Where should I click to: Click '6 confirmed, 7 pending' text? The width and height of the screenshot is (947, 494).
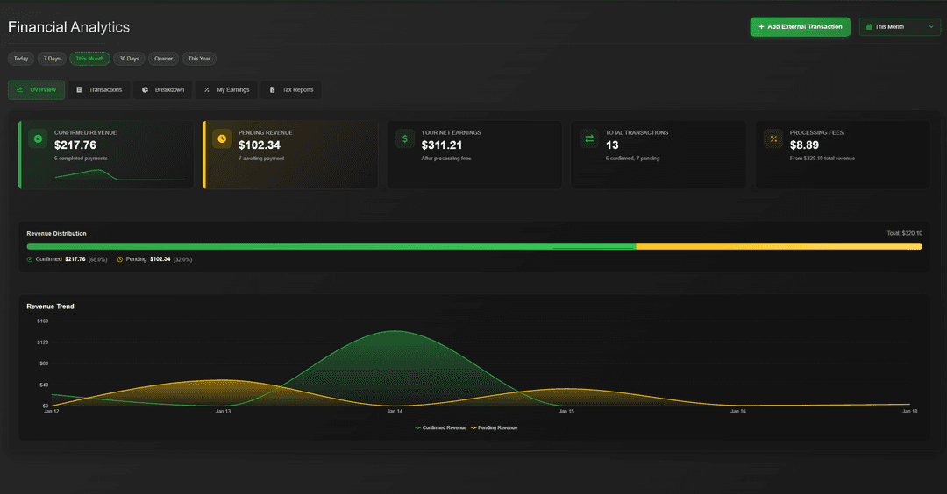coord(632,158)
